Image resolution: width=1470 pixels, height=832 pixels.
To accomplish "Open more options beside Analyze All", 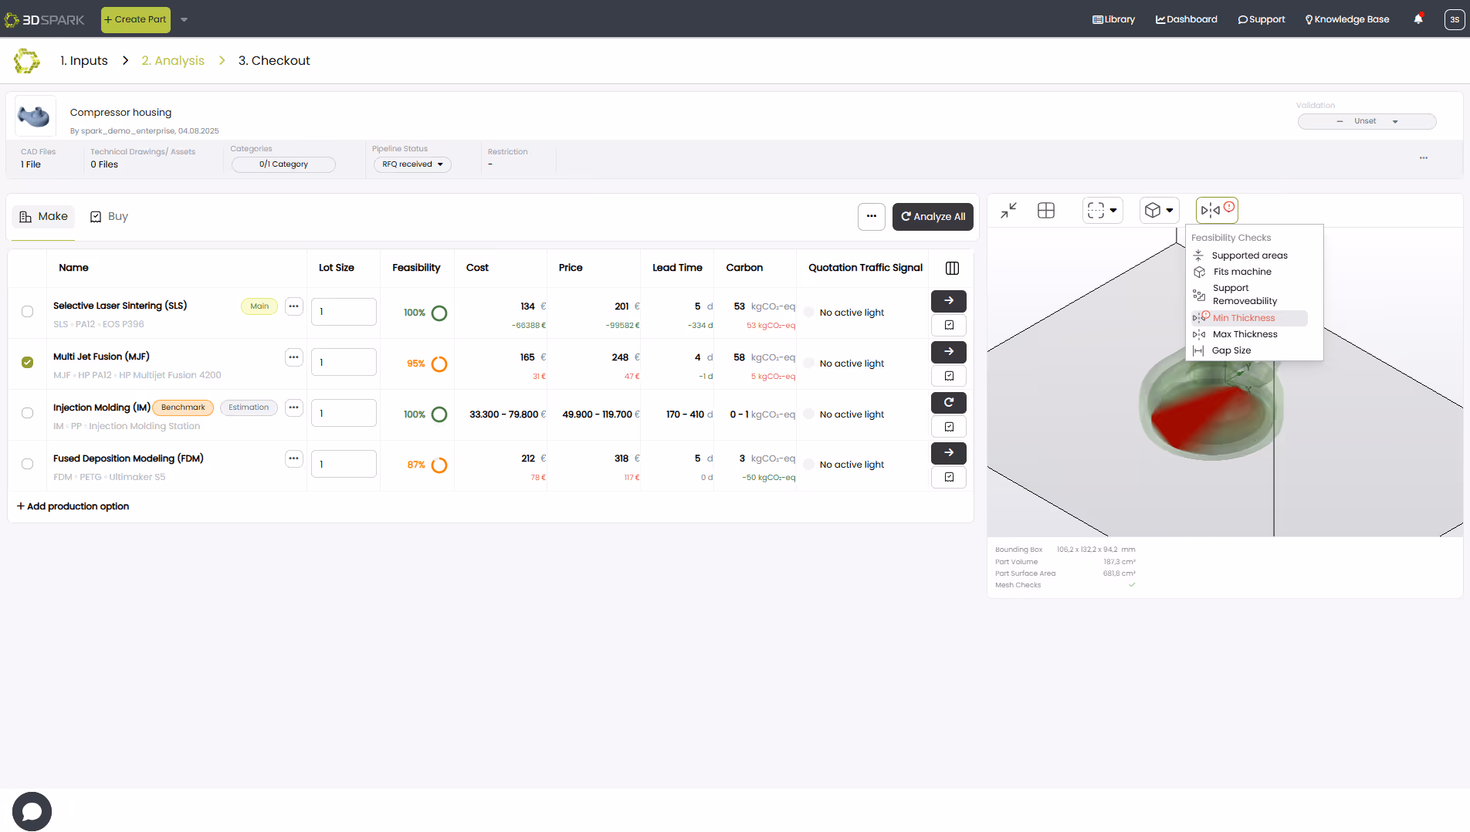I will (x=872, y=217).
